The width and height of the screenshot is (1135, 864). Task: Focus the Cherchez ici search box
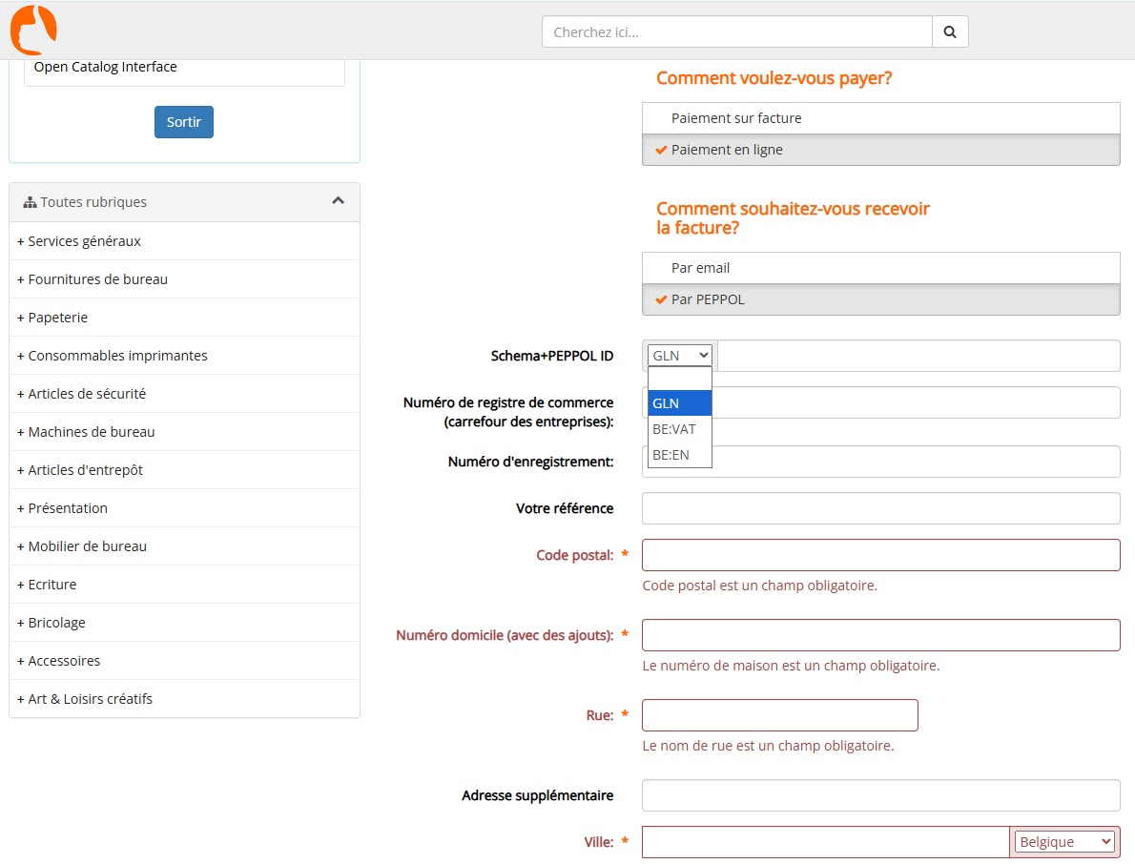(x=736, y=31)
